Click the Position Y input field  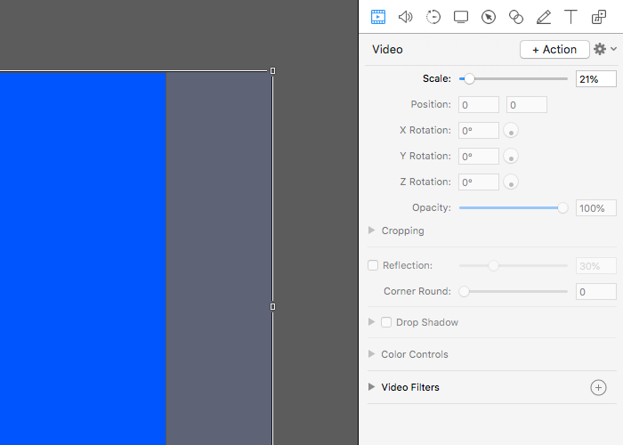[x=527, y=105]
